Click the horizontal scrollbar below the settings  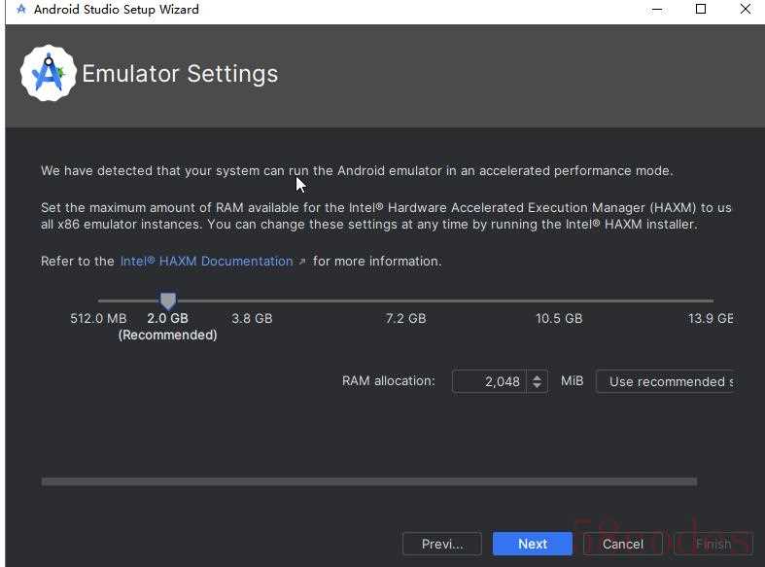point(369,482)
